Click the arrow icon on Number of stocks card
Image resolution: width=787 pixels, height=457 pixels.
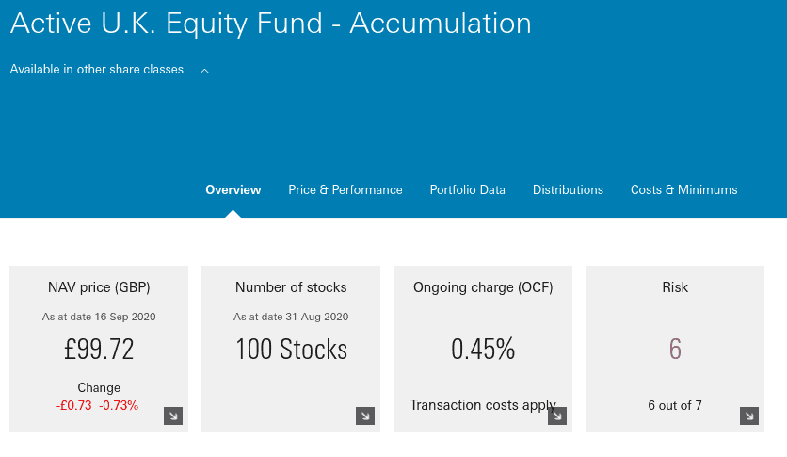[365, 416]
